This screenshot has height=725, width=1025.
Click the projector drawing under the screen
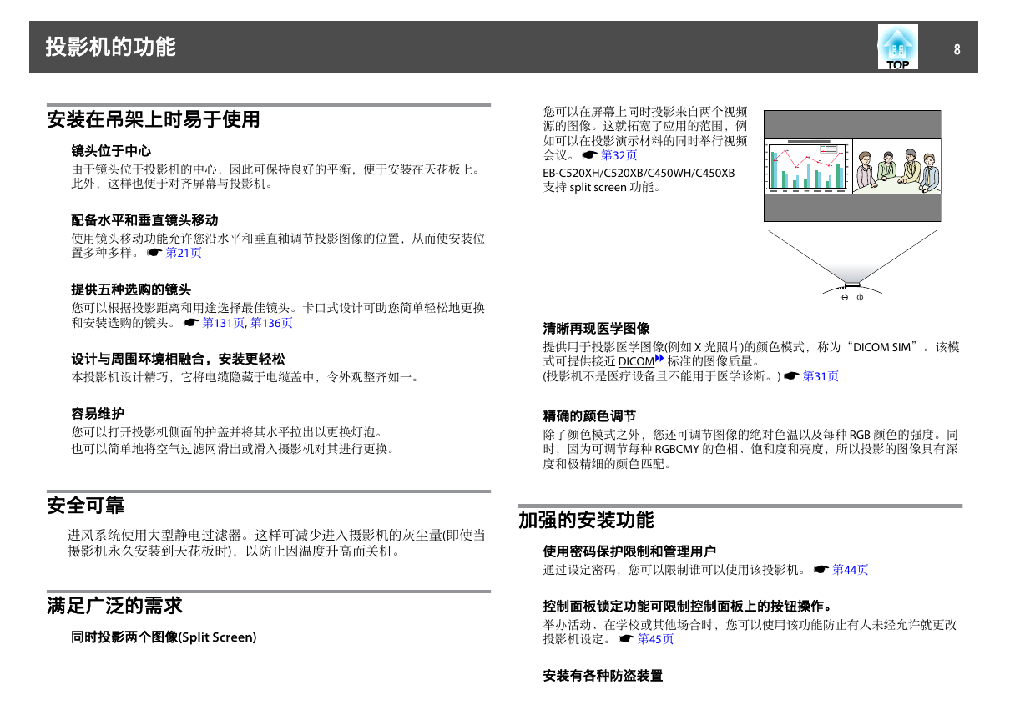click(x=851, y=289)
